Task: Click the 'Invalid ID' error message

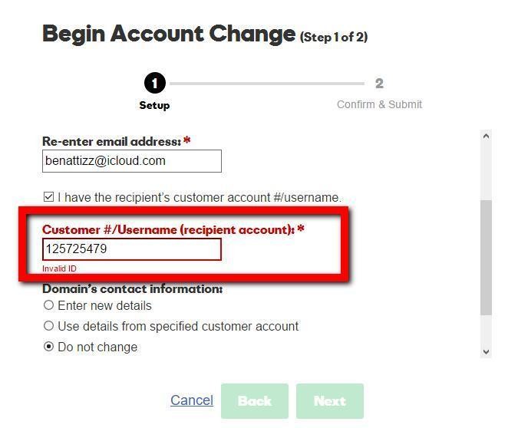Action: [60, 268]
